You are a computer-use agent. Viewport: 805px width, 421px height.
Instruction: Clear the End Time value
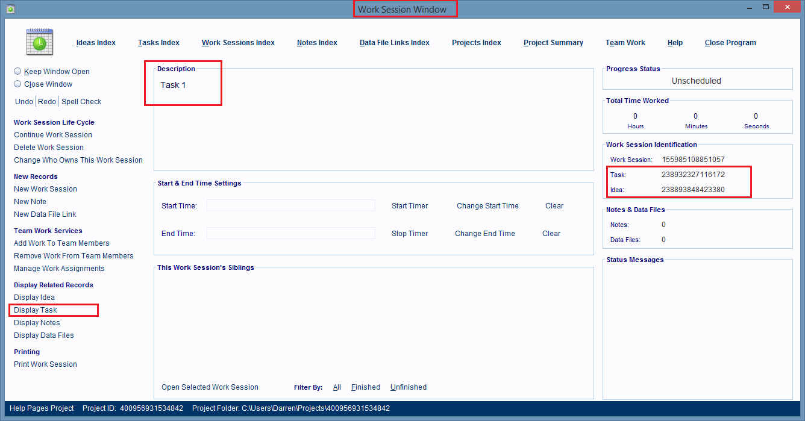click(551, 234)
